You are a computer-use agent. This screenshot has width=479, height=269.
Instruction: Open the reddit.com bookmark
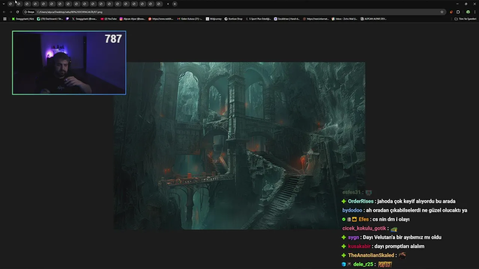tap(161, 19)
